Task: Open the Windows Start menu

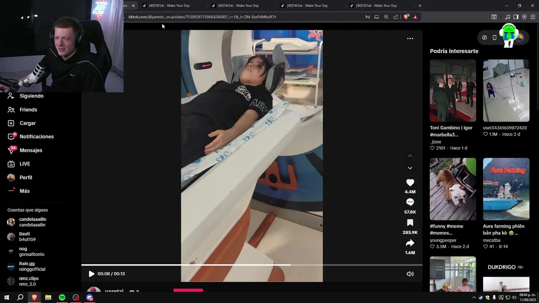Action: [7, 298]
